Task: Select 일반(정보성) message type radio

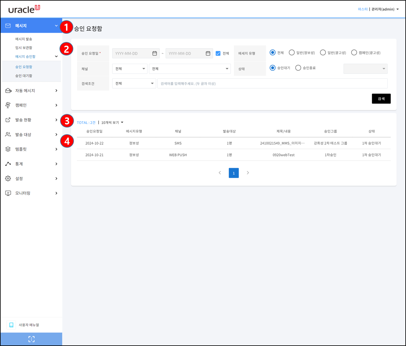Action: click(292, 52)
